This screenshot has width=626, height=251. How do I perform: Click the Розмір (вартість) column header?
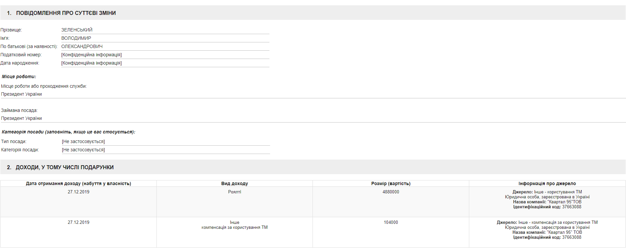pyautogui.click(x=391, y=183)
